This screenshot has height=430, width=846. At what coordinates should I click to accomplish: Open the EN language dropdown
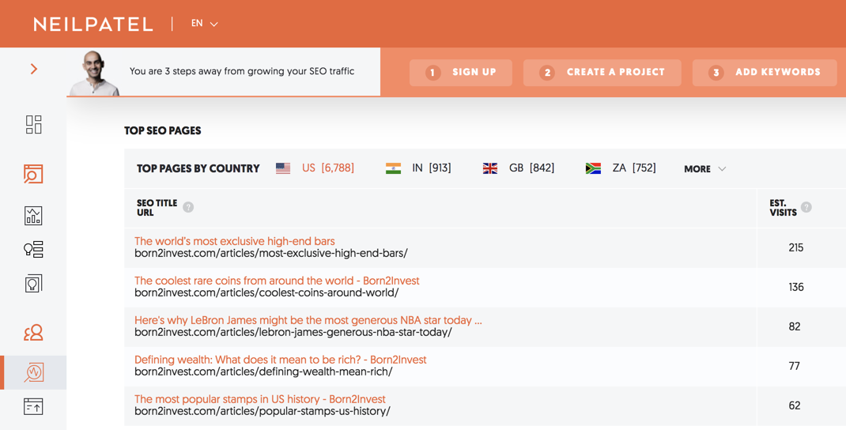tap(205, 24)
